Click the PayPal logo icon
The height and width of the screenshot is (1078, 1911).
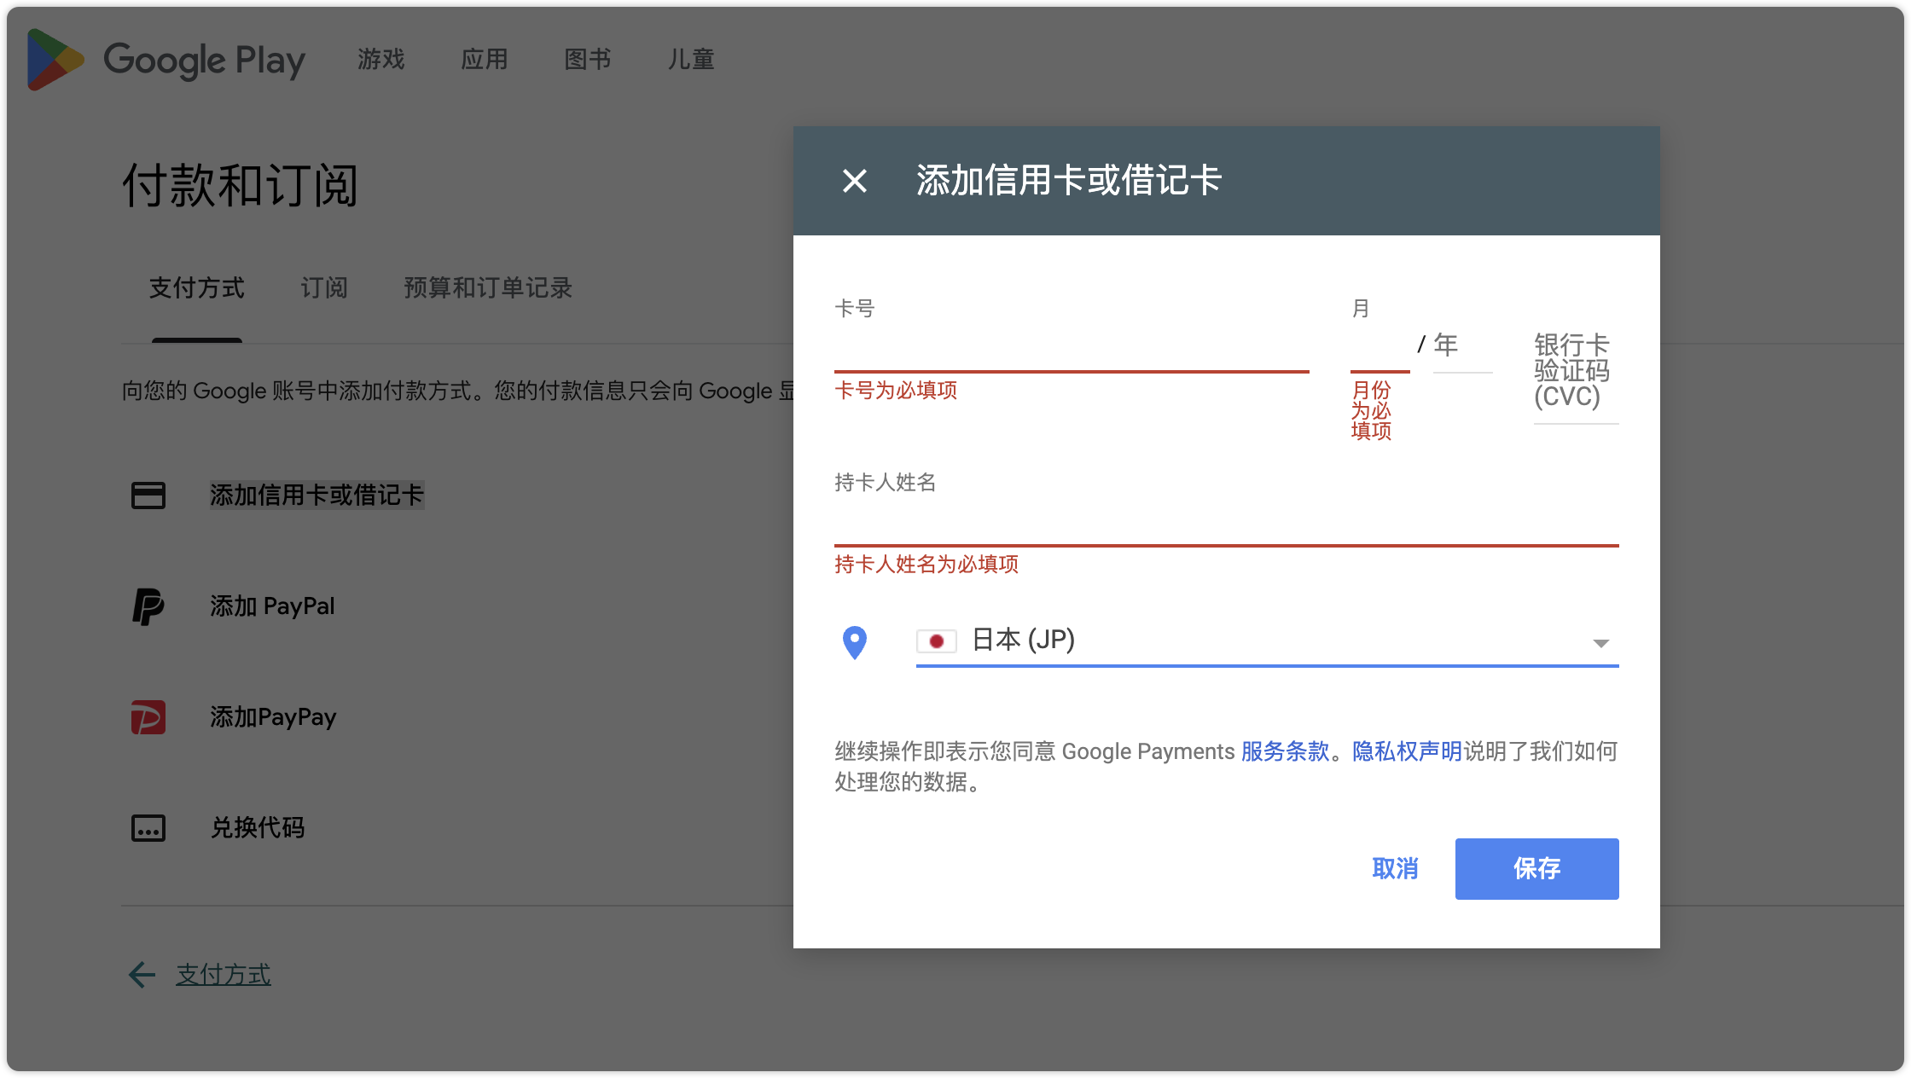(x=148, y=606)
